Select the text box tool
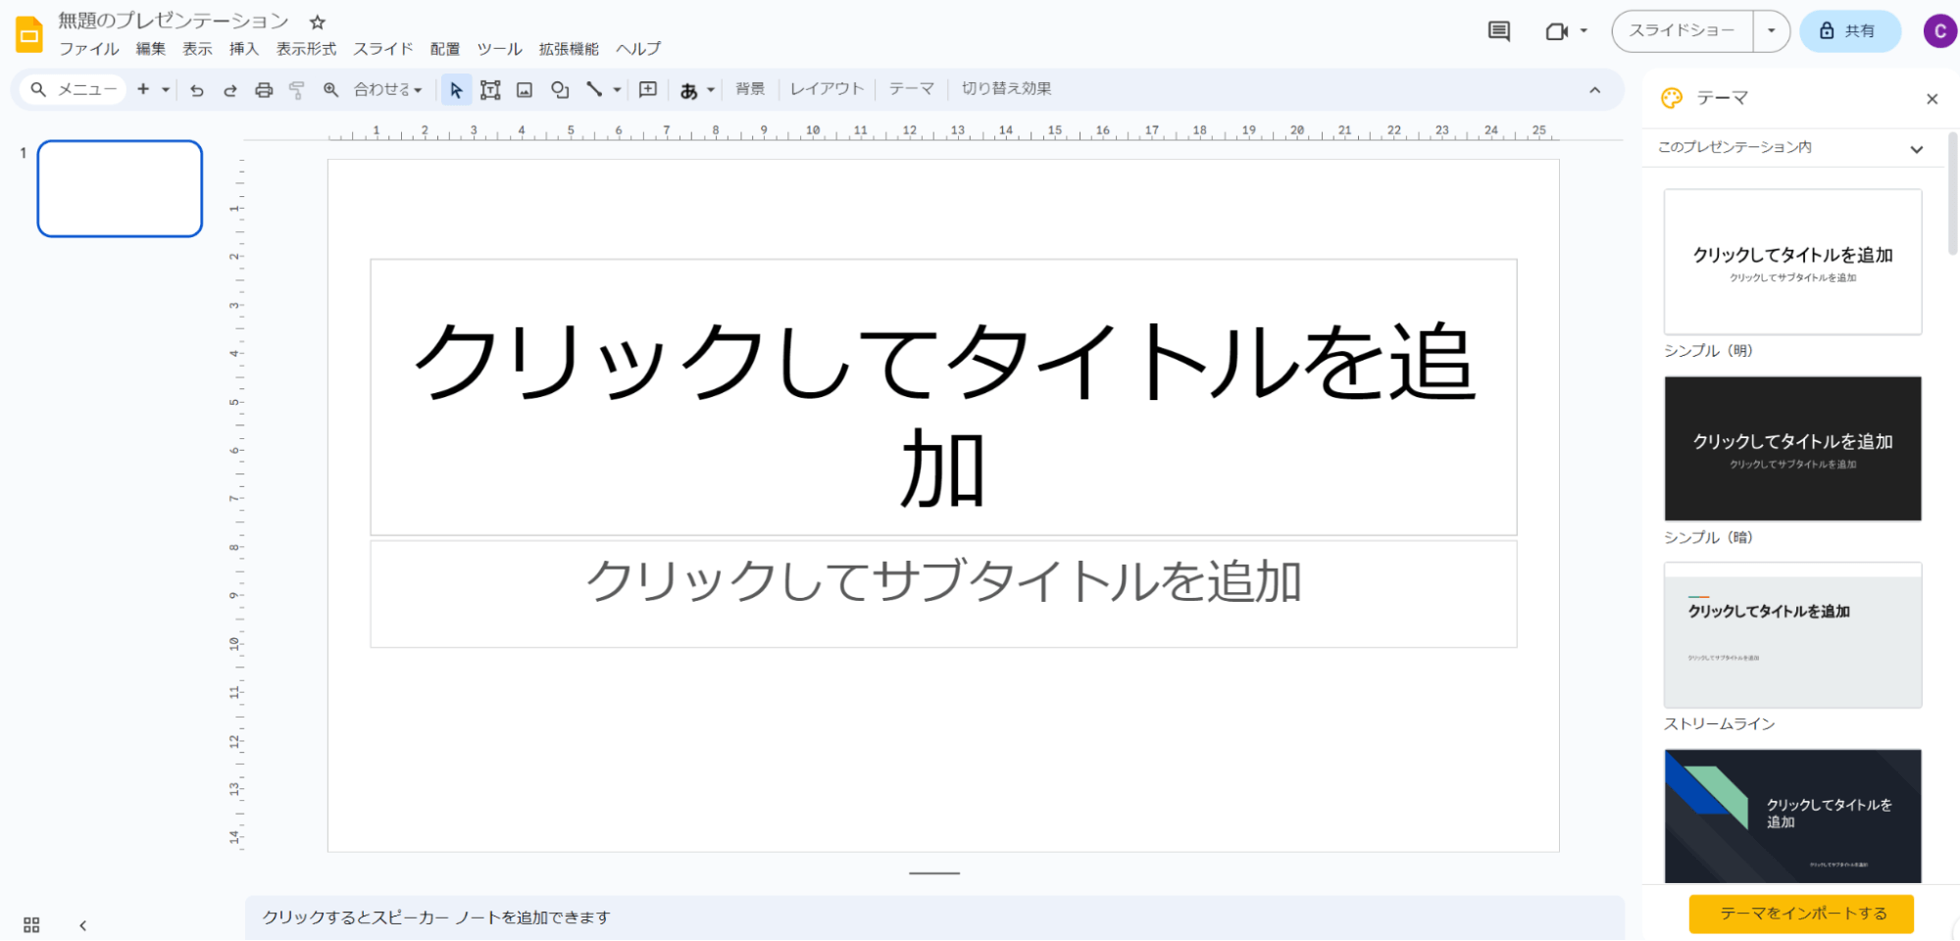The height and width of the screenshot is (941, 1960). point(490,90)
